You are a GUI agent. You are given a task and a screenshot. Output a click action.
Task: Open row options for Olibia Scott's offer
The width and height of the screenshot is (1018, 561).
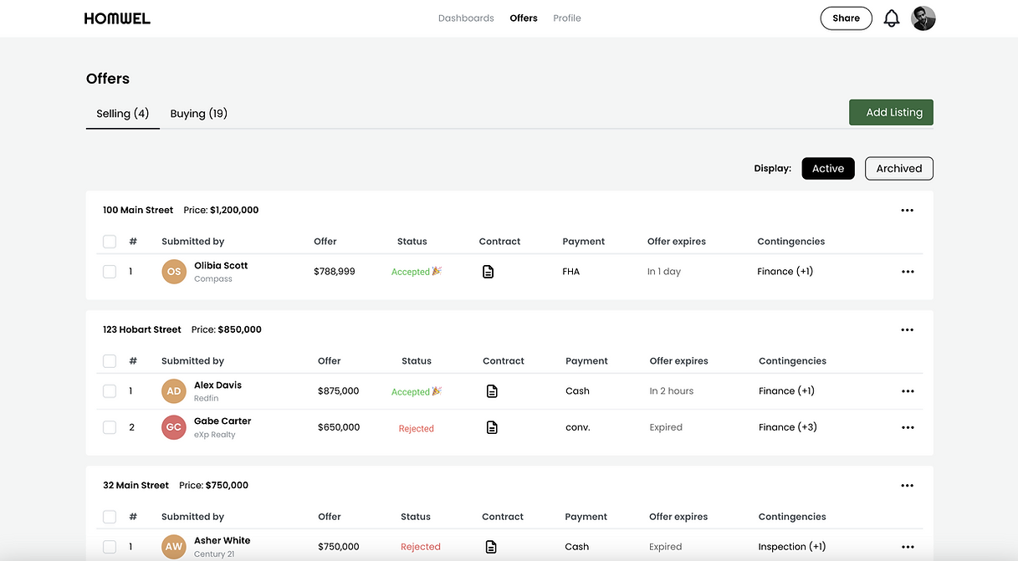[x=908, y=272]
